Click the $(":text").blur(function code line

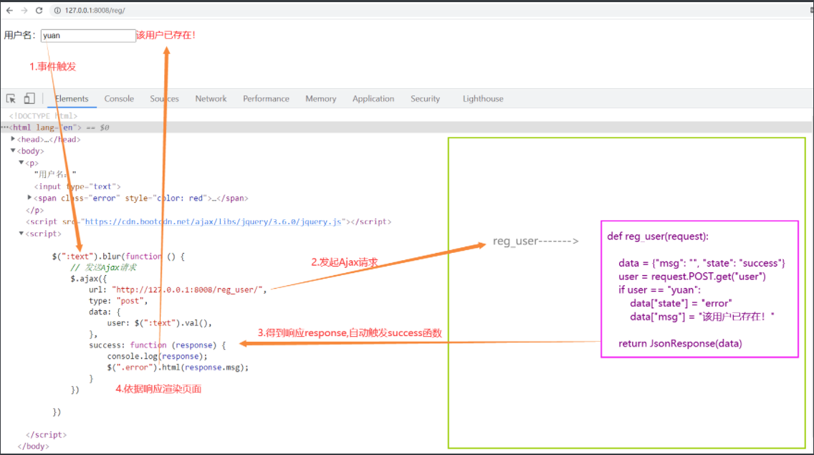point(118,256)
